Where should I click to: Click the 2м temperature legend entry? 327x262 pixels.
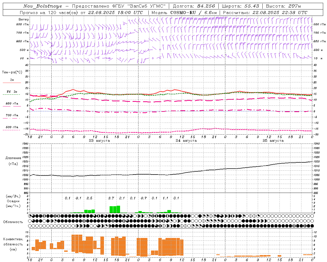pyautogui.click(x=12, y=80)
